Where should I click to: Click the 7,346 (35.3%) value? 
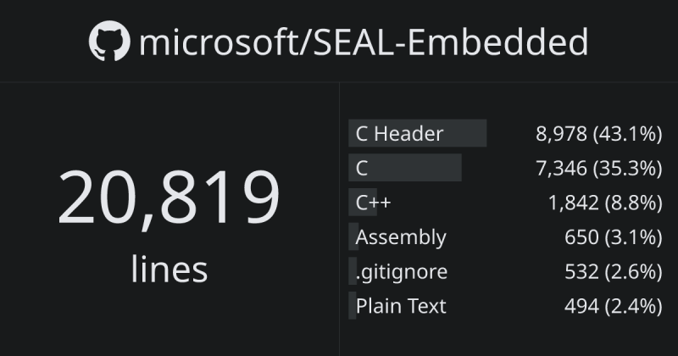coord(599,169)
